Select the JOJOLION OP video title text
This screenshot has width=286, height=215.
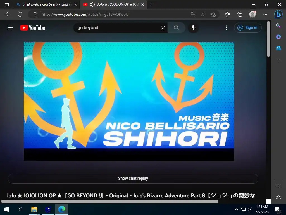pos(131,195)
